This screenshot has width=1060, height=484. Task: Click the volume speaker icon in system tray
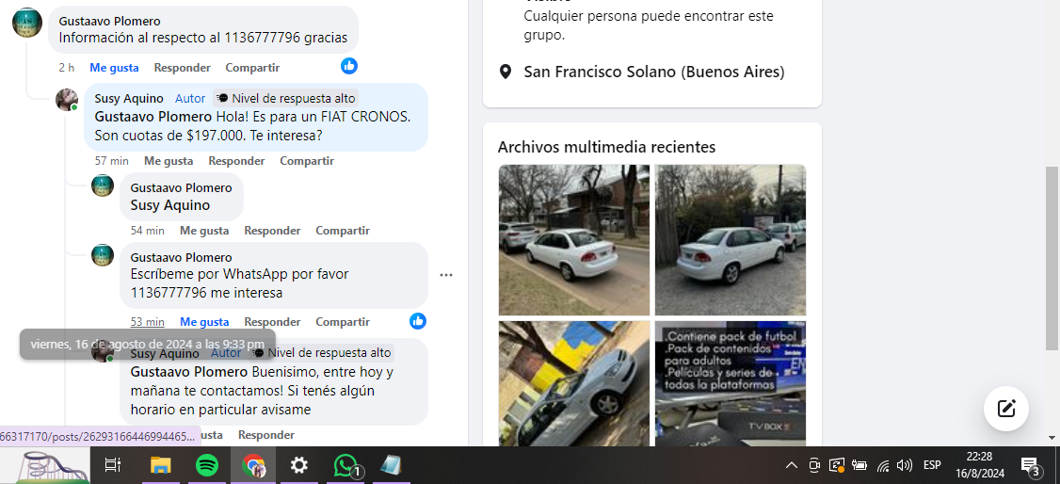[x=905, y=465]
